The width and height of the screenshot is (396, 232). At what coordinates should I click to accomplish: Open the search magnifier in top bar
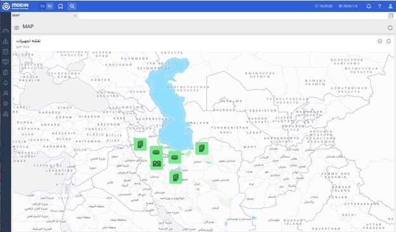pyautogui.click(x=72, y=6)
